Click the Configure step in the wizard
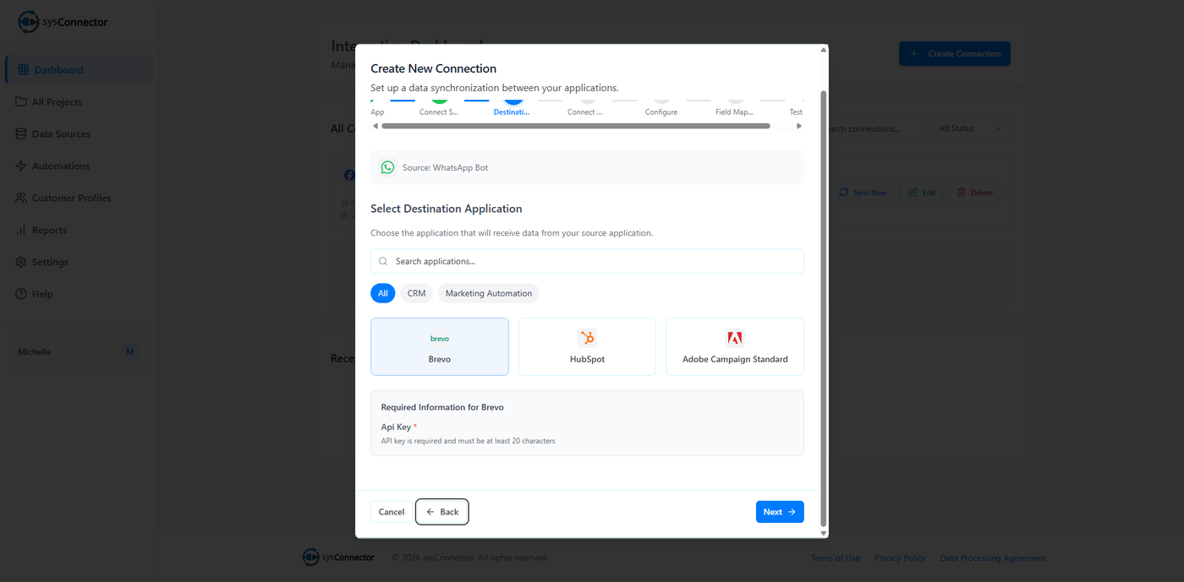Viewport: 1184px width, 582px height. click(x=661, y=106)
